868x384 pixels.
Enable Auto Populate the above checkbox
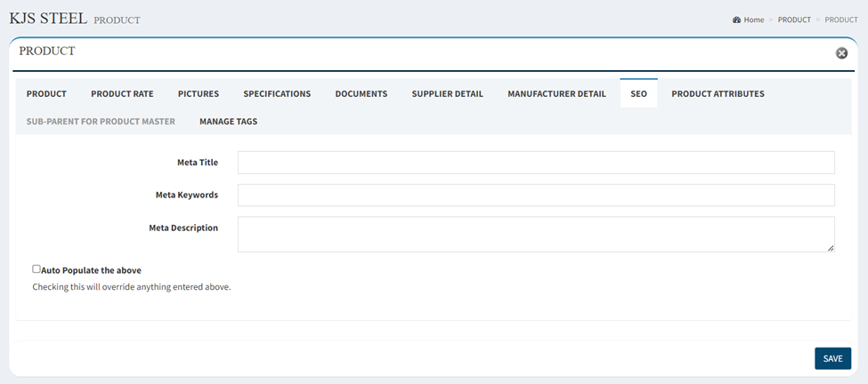37,269
